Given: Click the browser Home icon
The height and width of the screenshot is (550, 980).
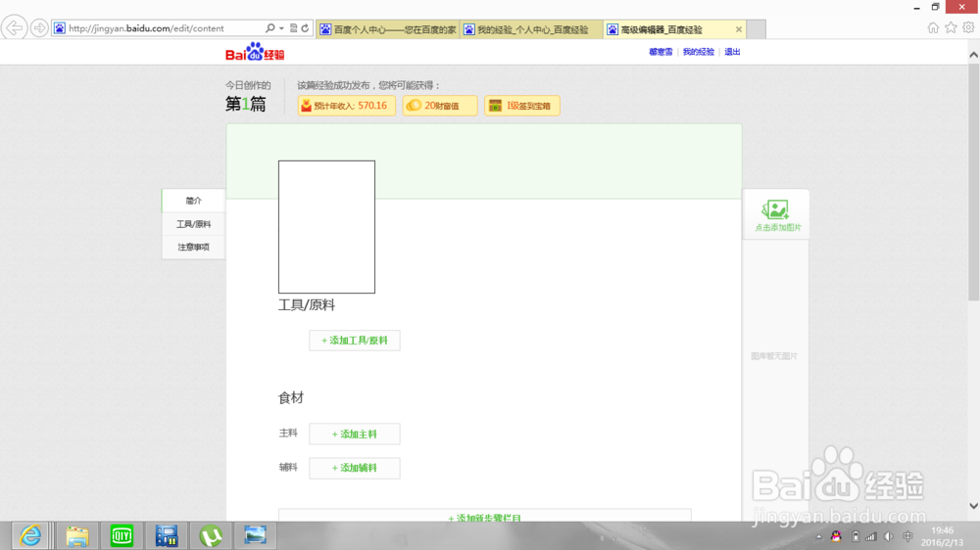Looking at the screenshot, I should pos(933,27).
